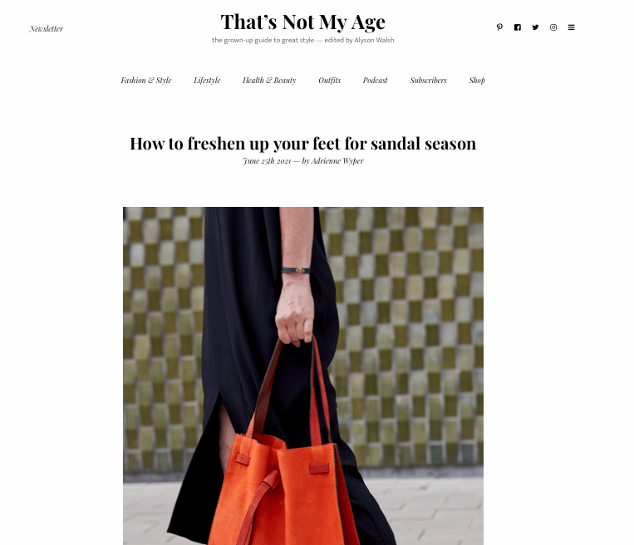Go to the Subscribers page

pyautogui.click(x=428, y=80)
